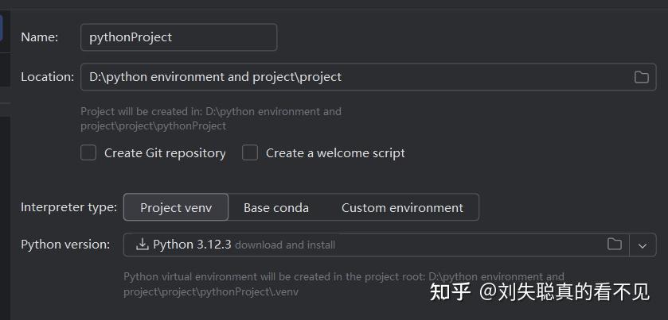Click the "Python version:" label

pos(65,245)
